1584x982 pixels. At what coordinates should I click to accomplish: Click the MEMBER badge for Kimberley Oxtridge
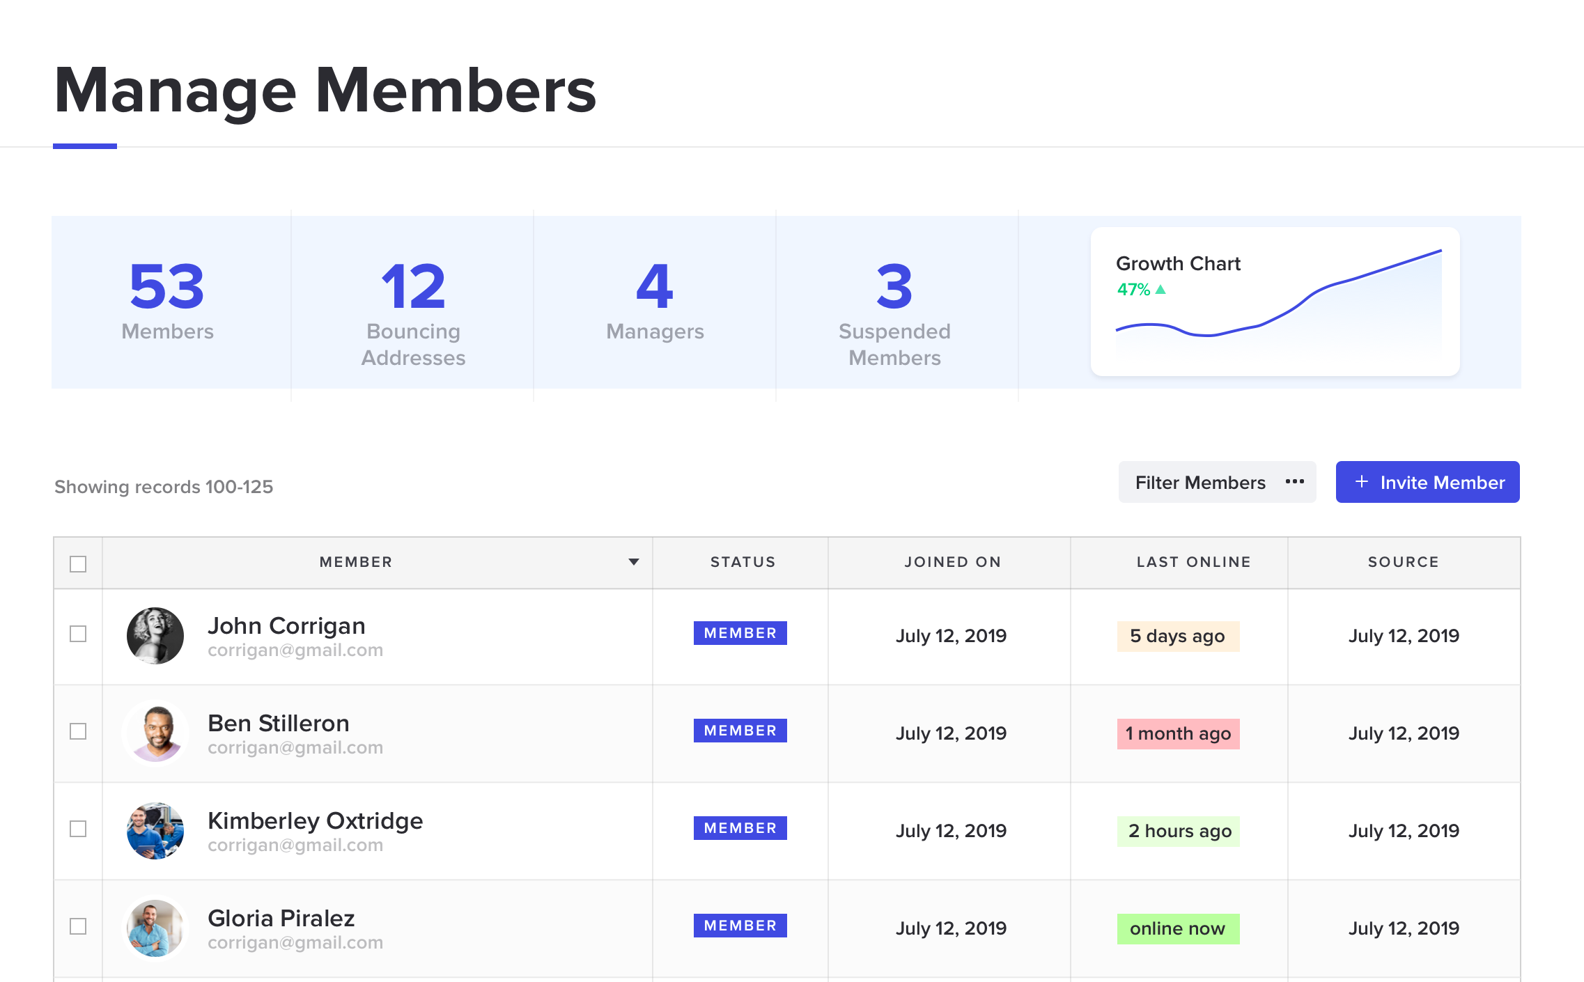point(740,828)
